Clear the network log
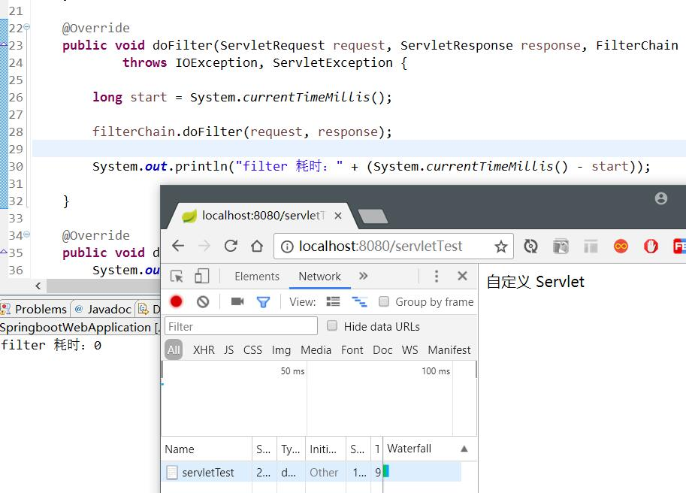Image resolution: width=686 pixels, height=493 pixels. click(x=203, y=301)
